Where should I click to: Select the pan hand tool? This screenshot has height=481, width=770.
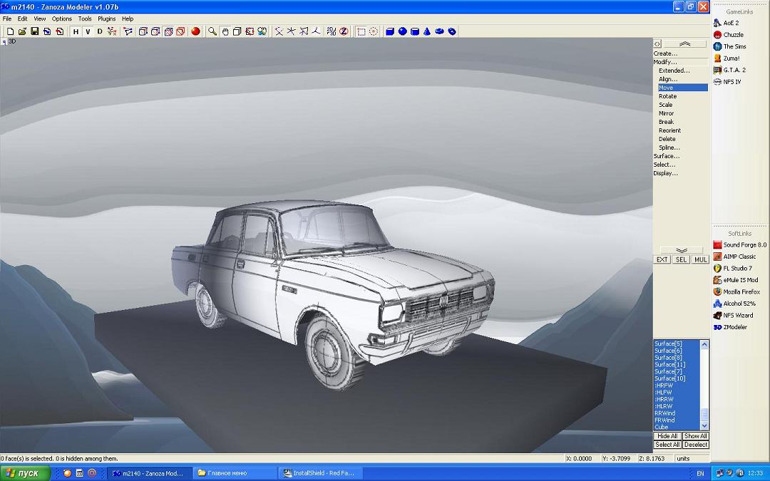tap(225, 31)
